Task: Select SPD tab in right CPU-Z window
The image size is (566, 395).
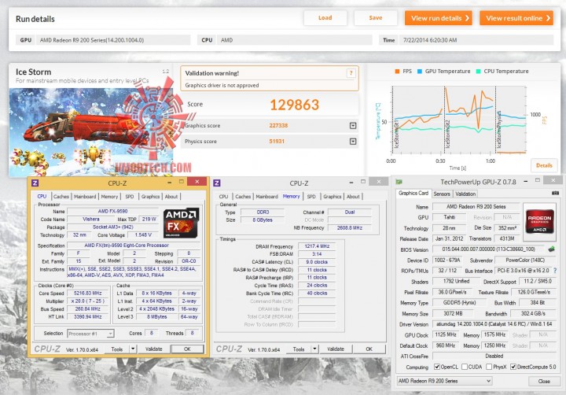Action: pos(311,197)
